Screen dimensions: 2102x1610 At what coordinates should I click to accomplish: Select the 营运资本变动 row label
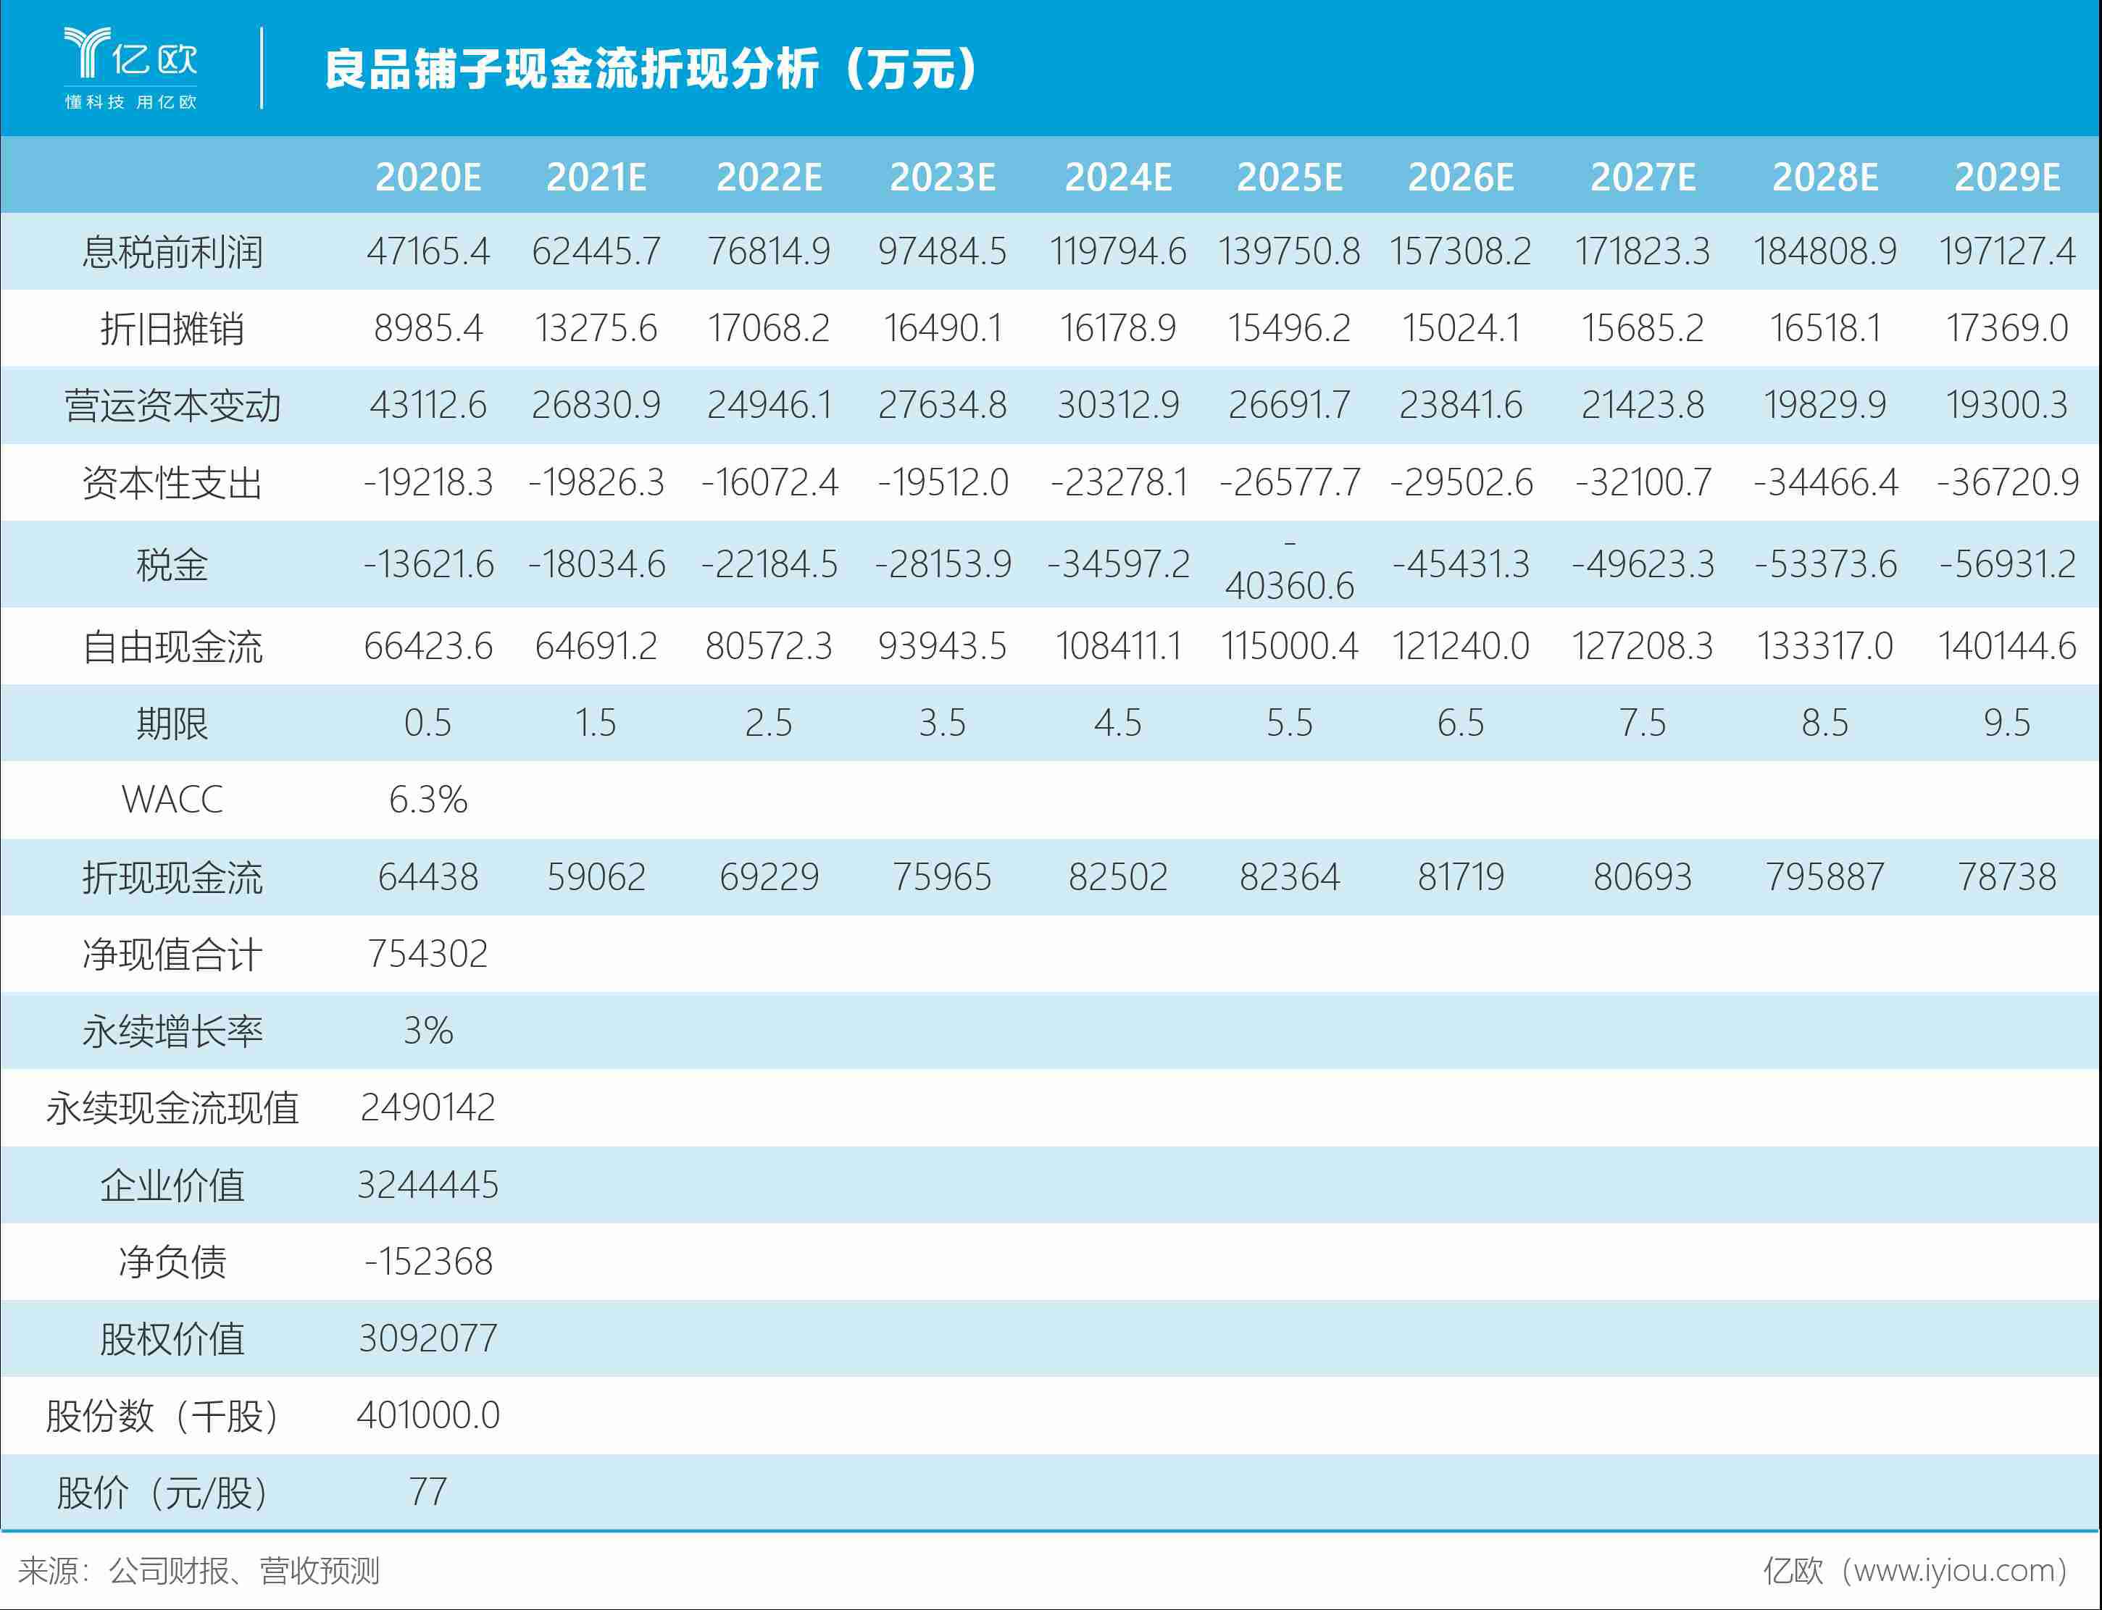(x=172, y=406)
